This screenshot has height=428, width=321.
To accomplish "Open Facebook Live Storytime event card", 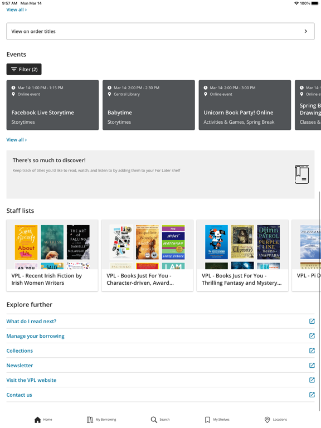I will point(53,105).
